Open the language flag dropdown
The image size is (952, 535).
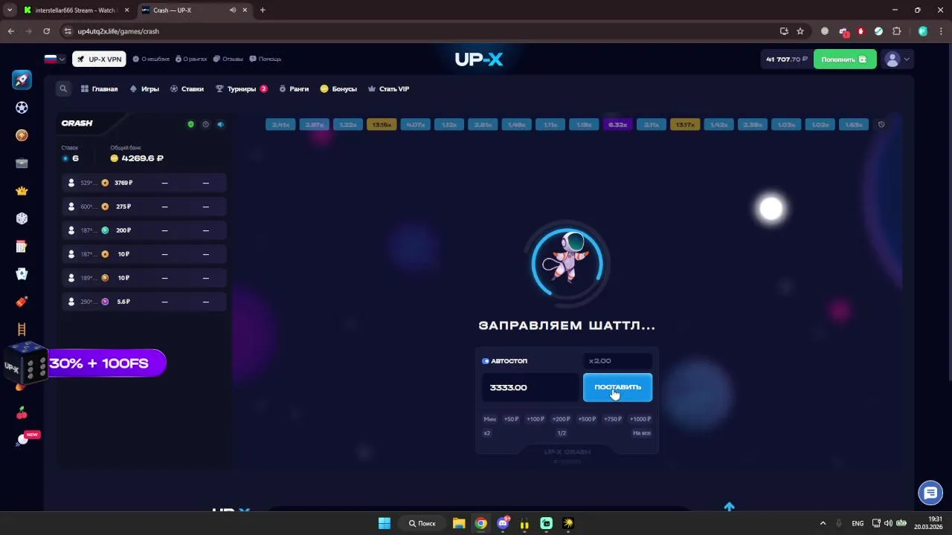(55, 59)
